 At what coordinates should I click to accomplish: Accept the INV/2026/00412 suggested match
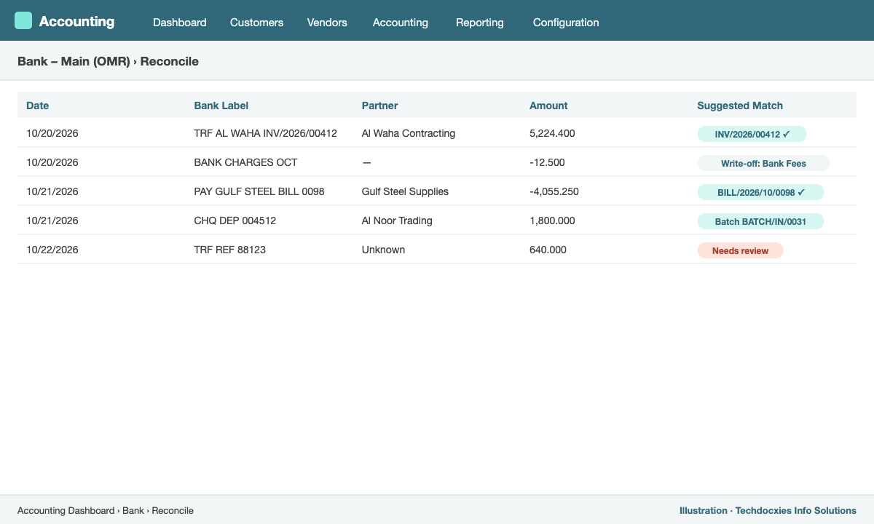[x=752, y=134]
